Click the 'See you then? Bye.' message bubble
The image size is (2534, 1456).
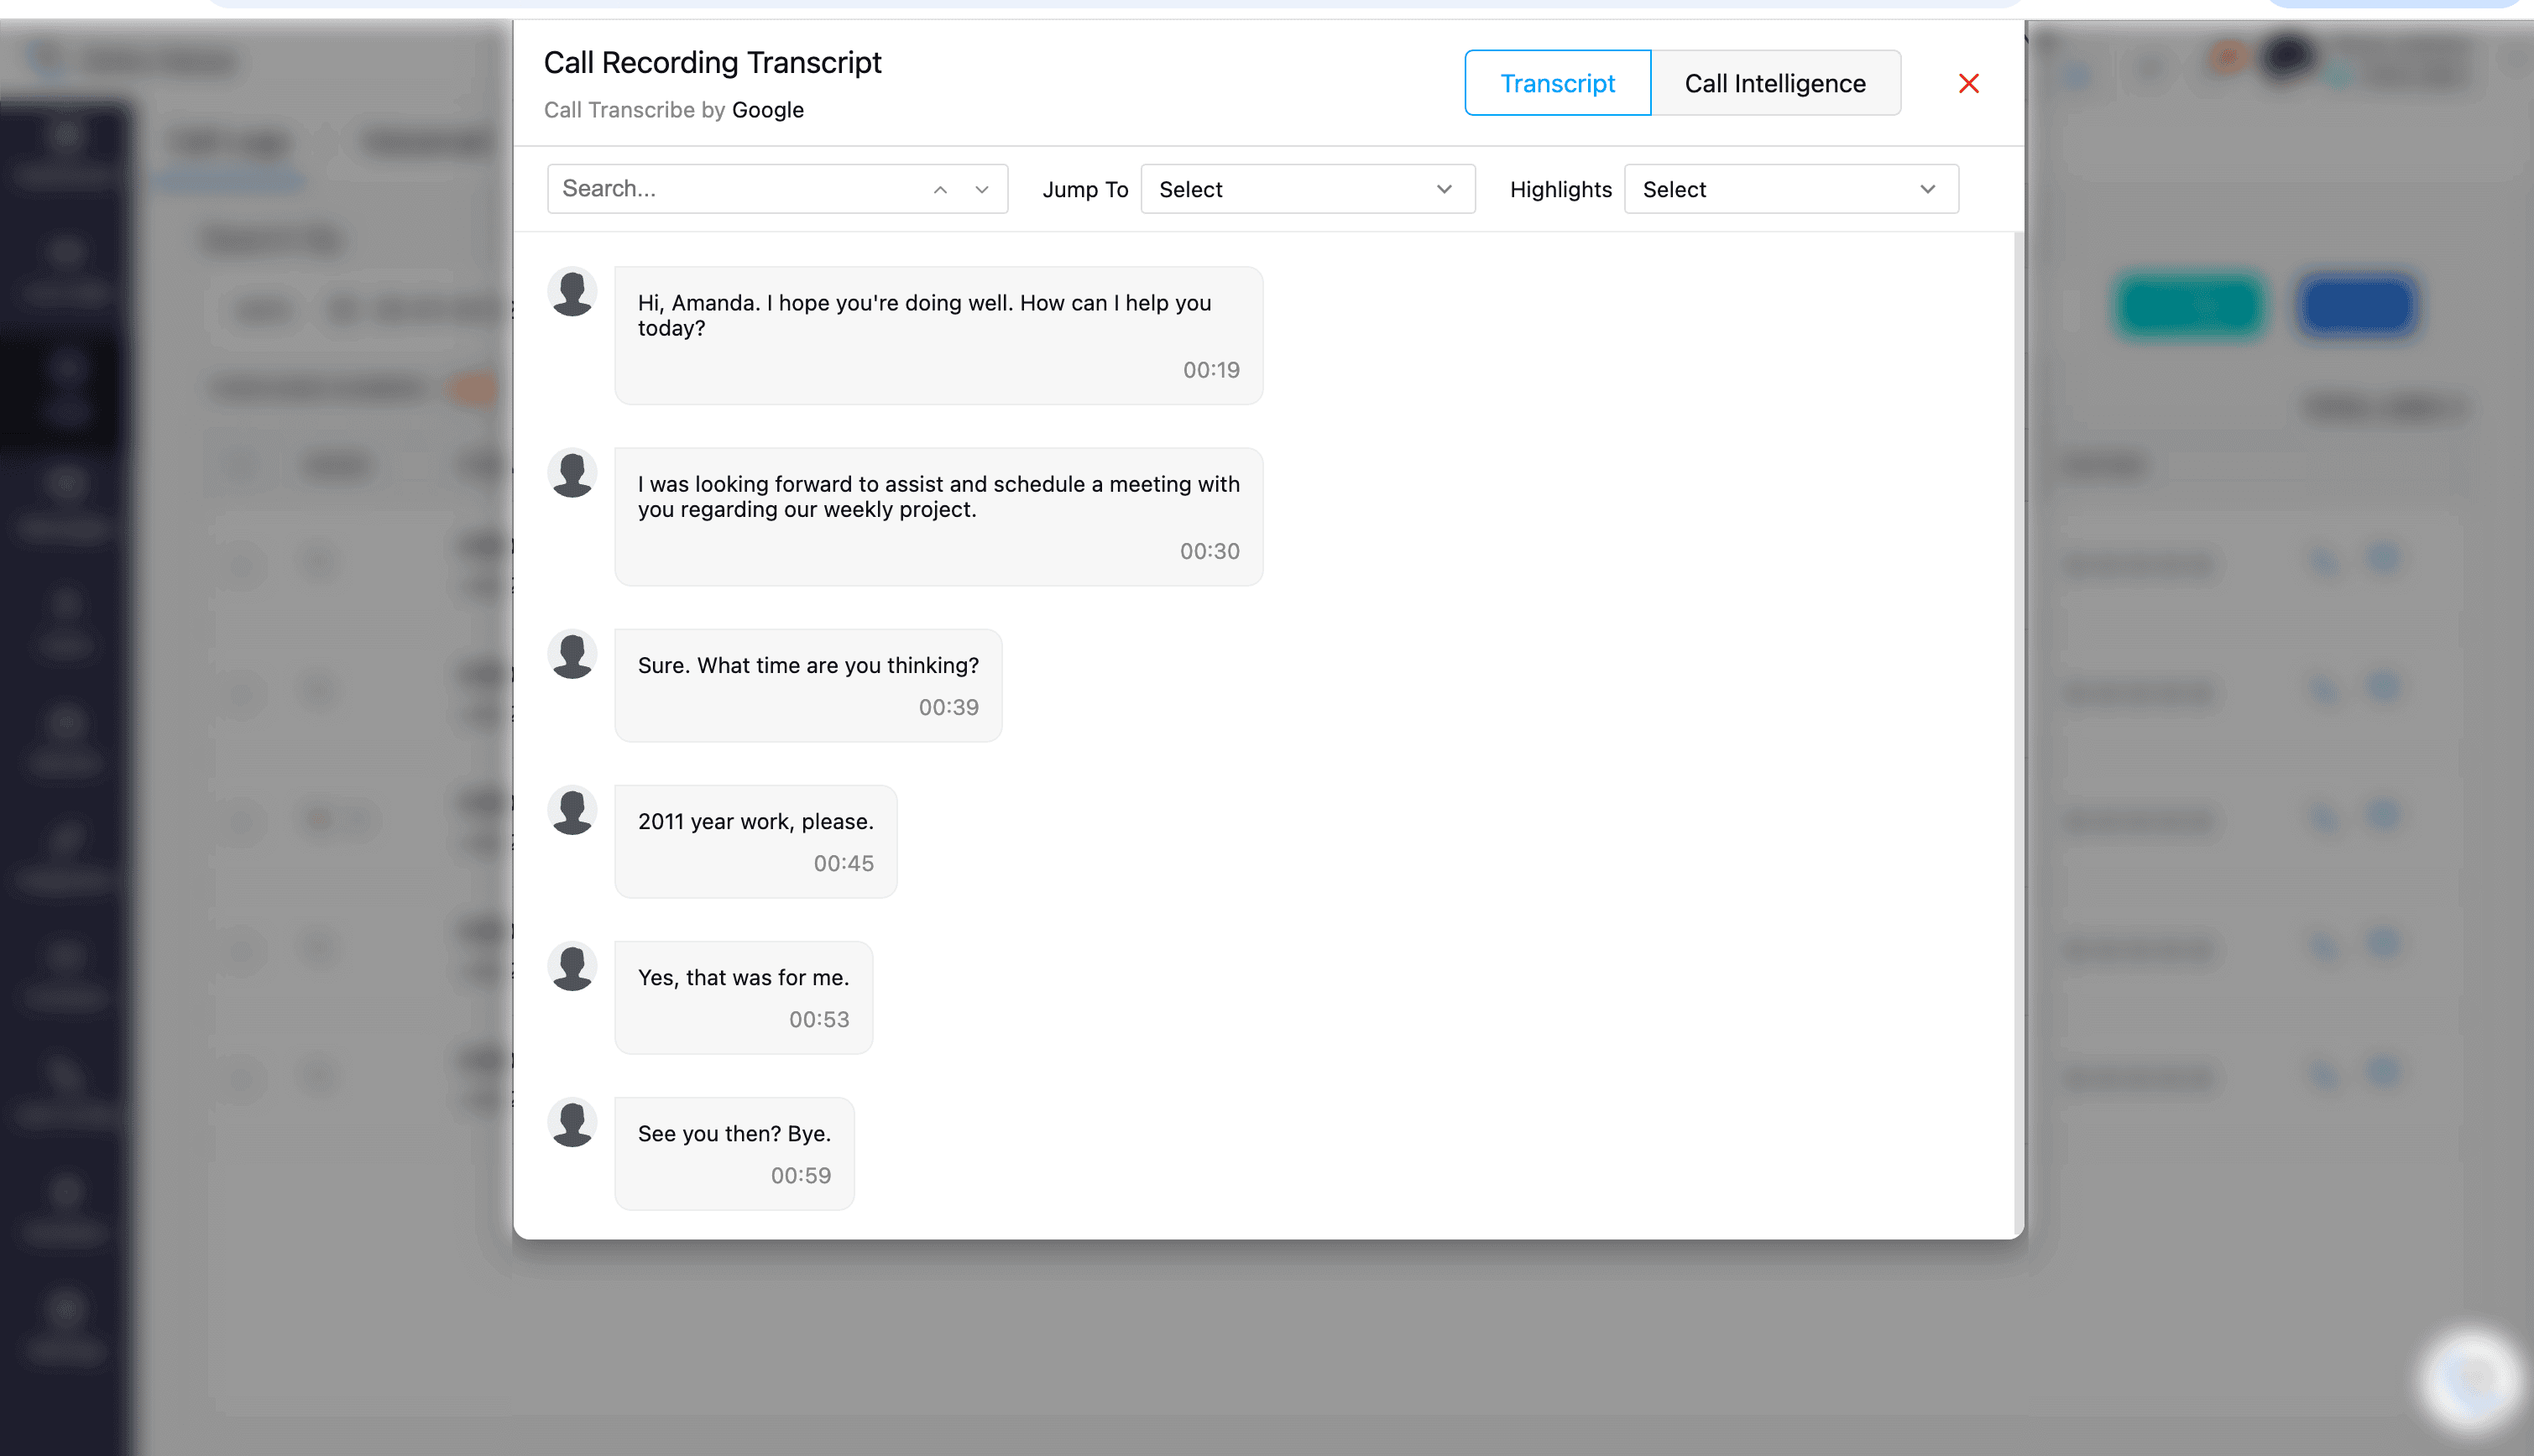click(734, 1133)
